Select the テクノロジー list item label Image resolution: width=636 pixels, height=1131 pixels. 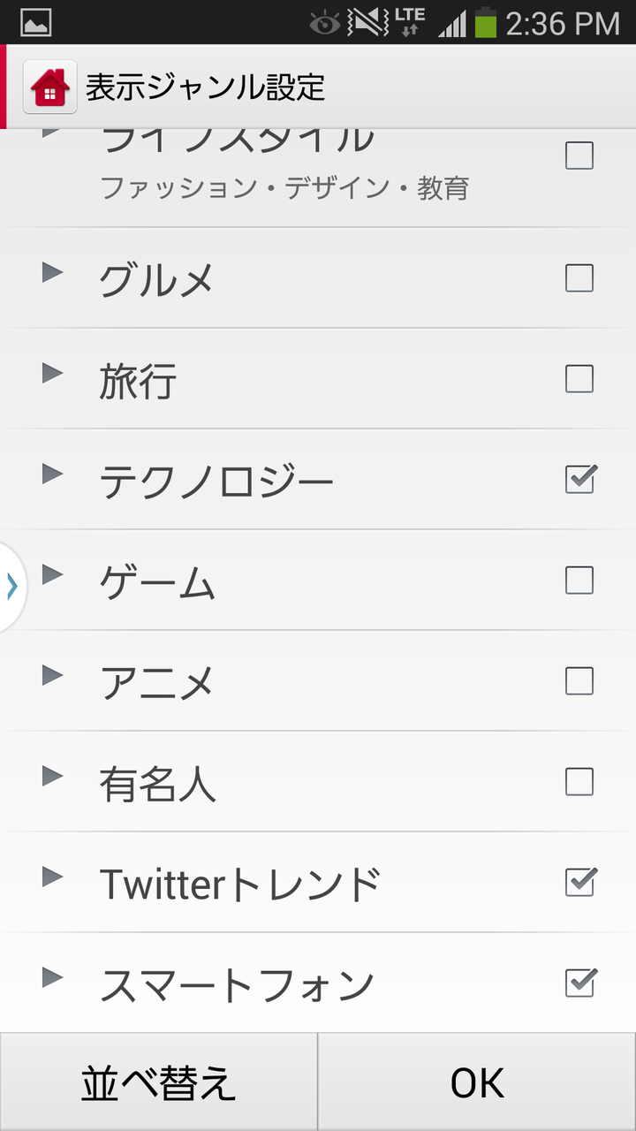[x=216, y=482]
